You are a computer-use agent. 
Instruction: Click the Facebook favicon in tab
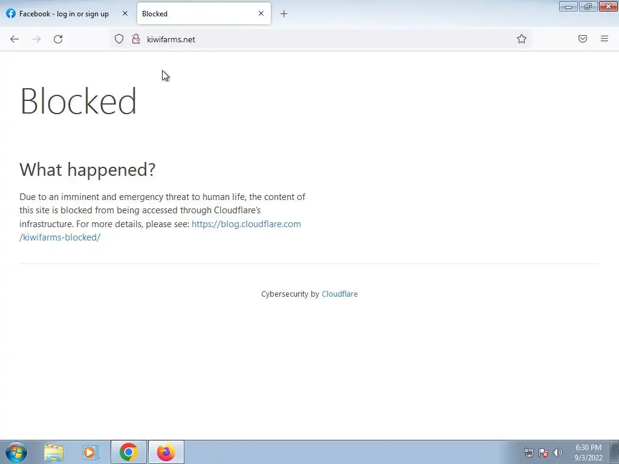(11, 14)
